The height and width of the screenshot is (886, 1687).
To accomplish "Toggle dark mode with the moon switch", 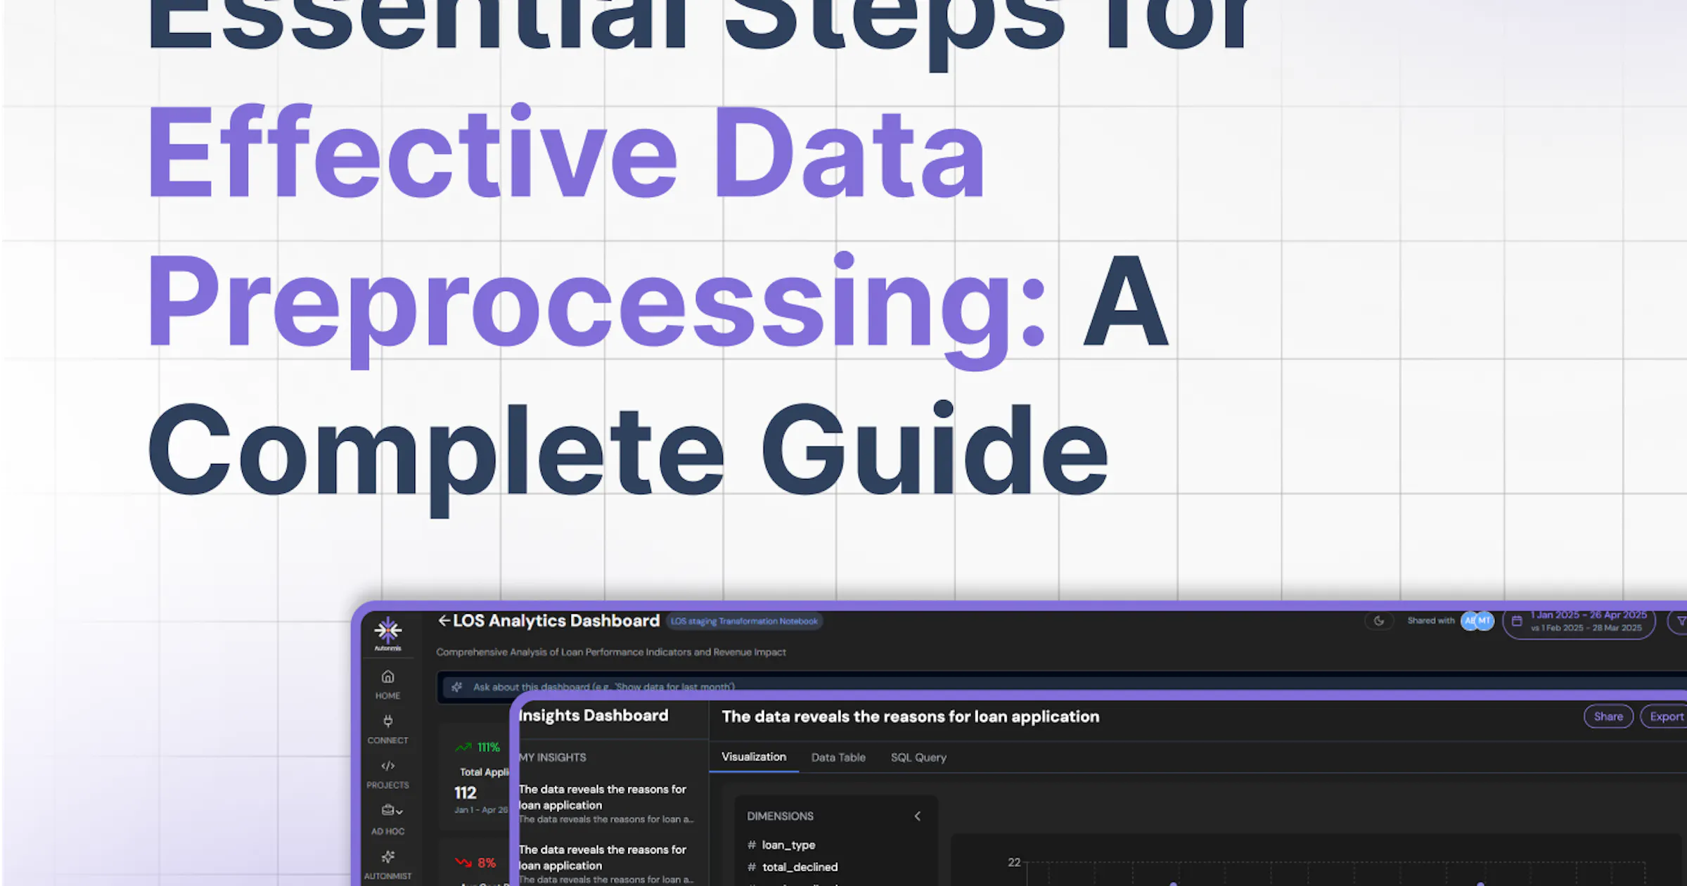I will pos(1379,621).
